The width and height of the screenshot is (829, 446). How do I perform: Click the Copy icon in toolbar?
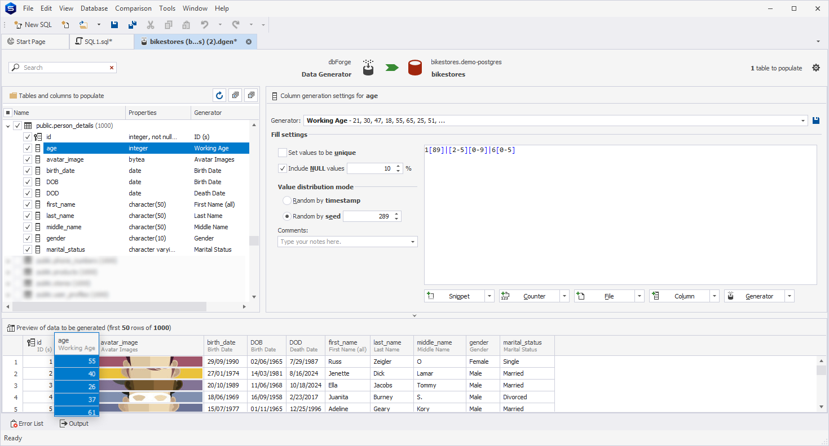(x=169, y=25)
